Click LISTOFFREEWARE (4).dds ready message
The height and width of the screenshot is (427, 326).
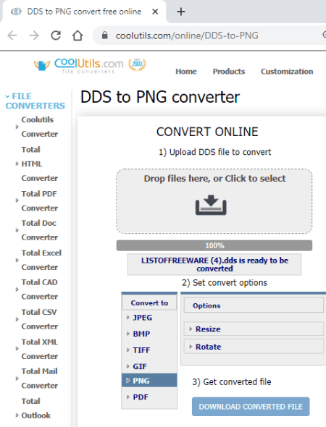pos(214,264)
